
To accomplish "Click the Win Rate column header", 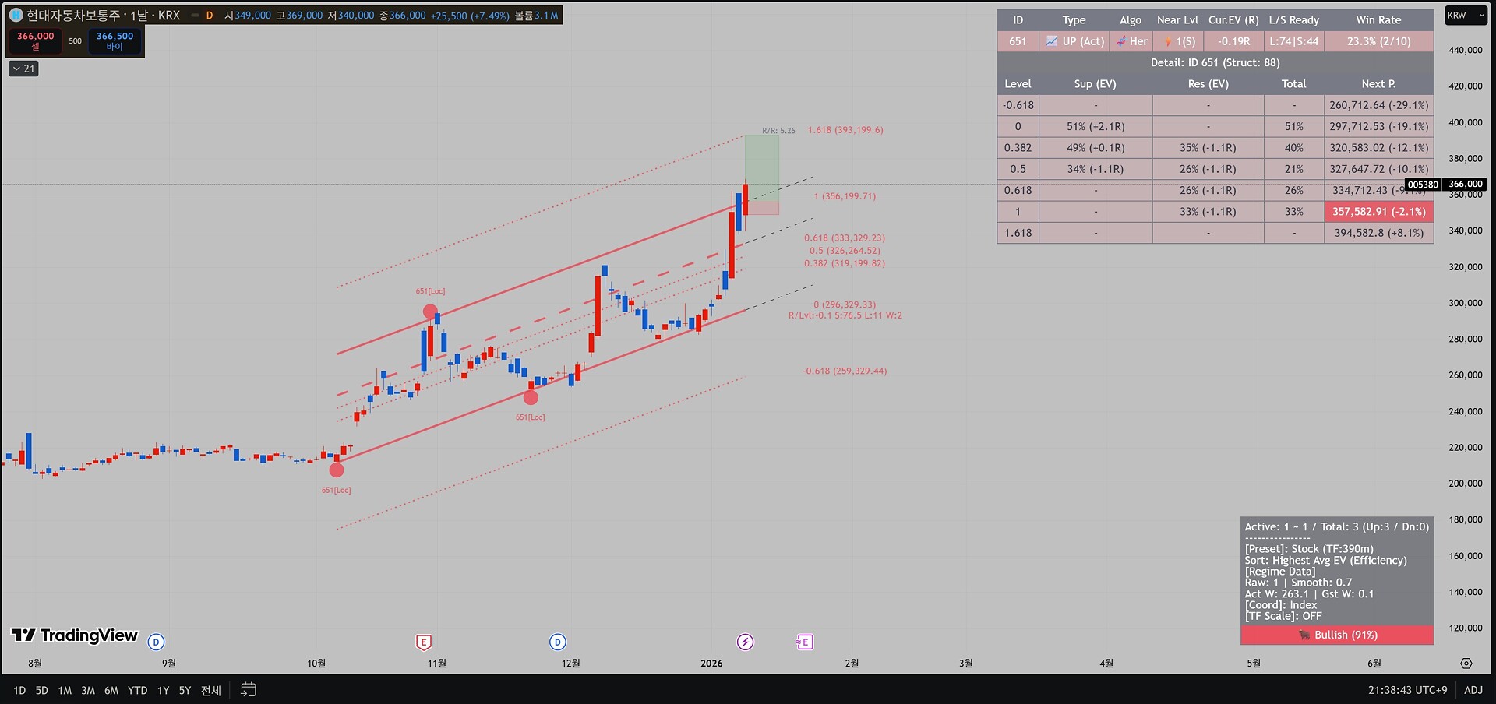I will pos(1378,20).
